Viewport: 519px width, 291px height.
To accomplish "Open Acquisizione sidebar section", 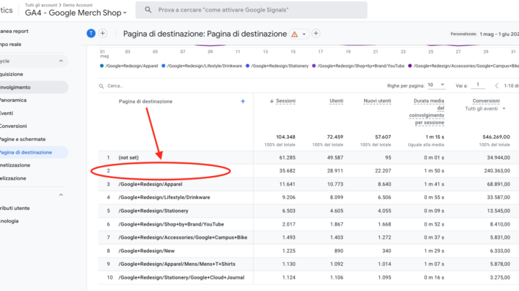I will pos(12,74).
